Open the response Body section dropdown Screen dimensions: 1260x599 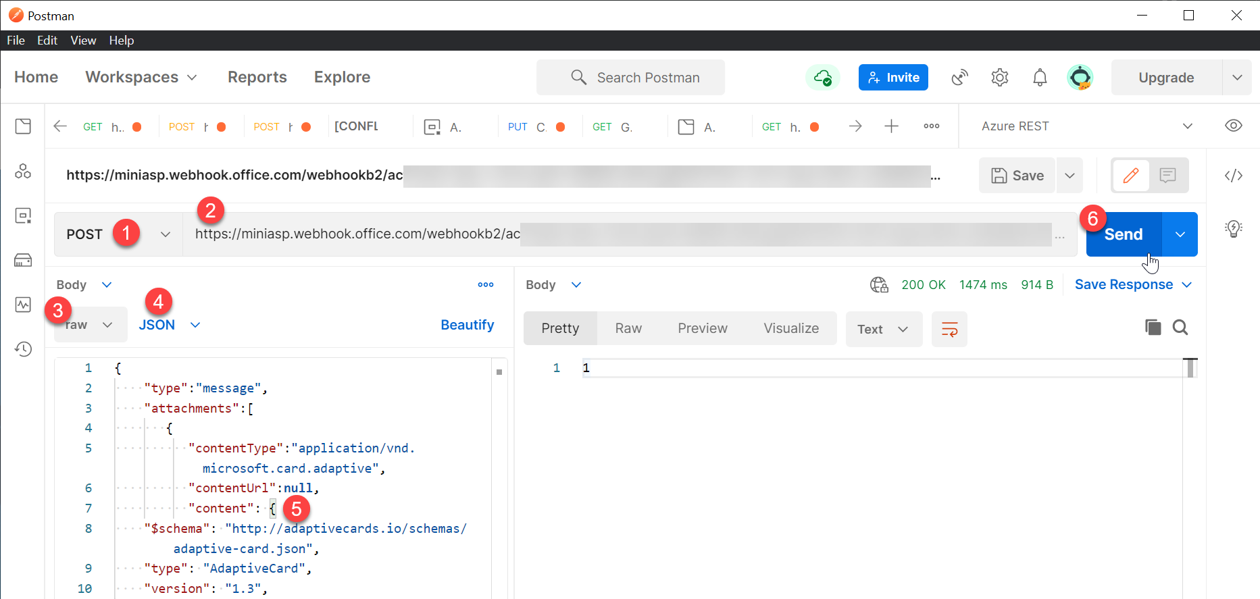553,285
